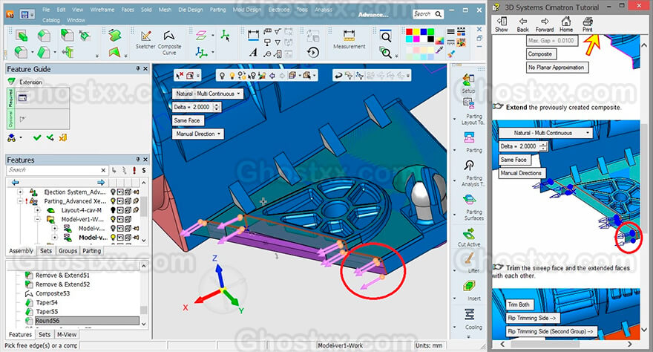Open the save button dropdown arrow
The height and width of the screenshot is (352, 653).
tap(32, 16)
